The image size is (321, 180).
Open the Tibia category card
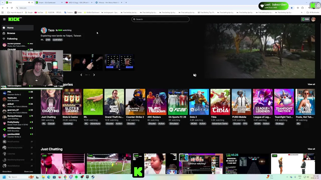[x=220, y=102]
